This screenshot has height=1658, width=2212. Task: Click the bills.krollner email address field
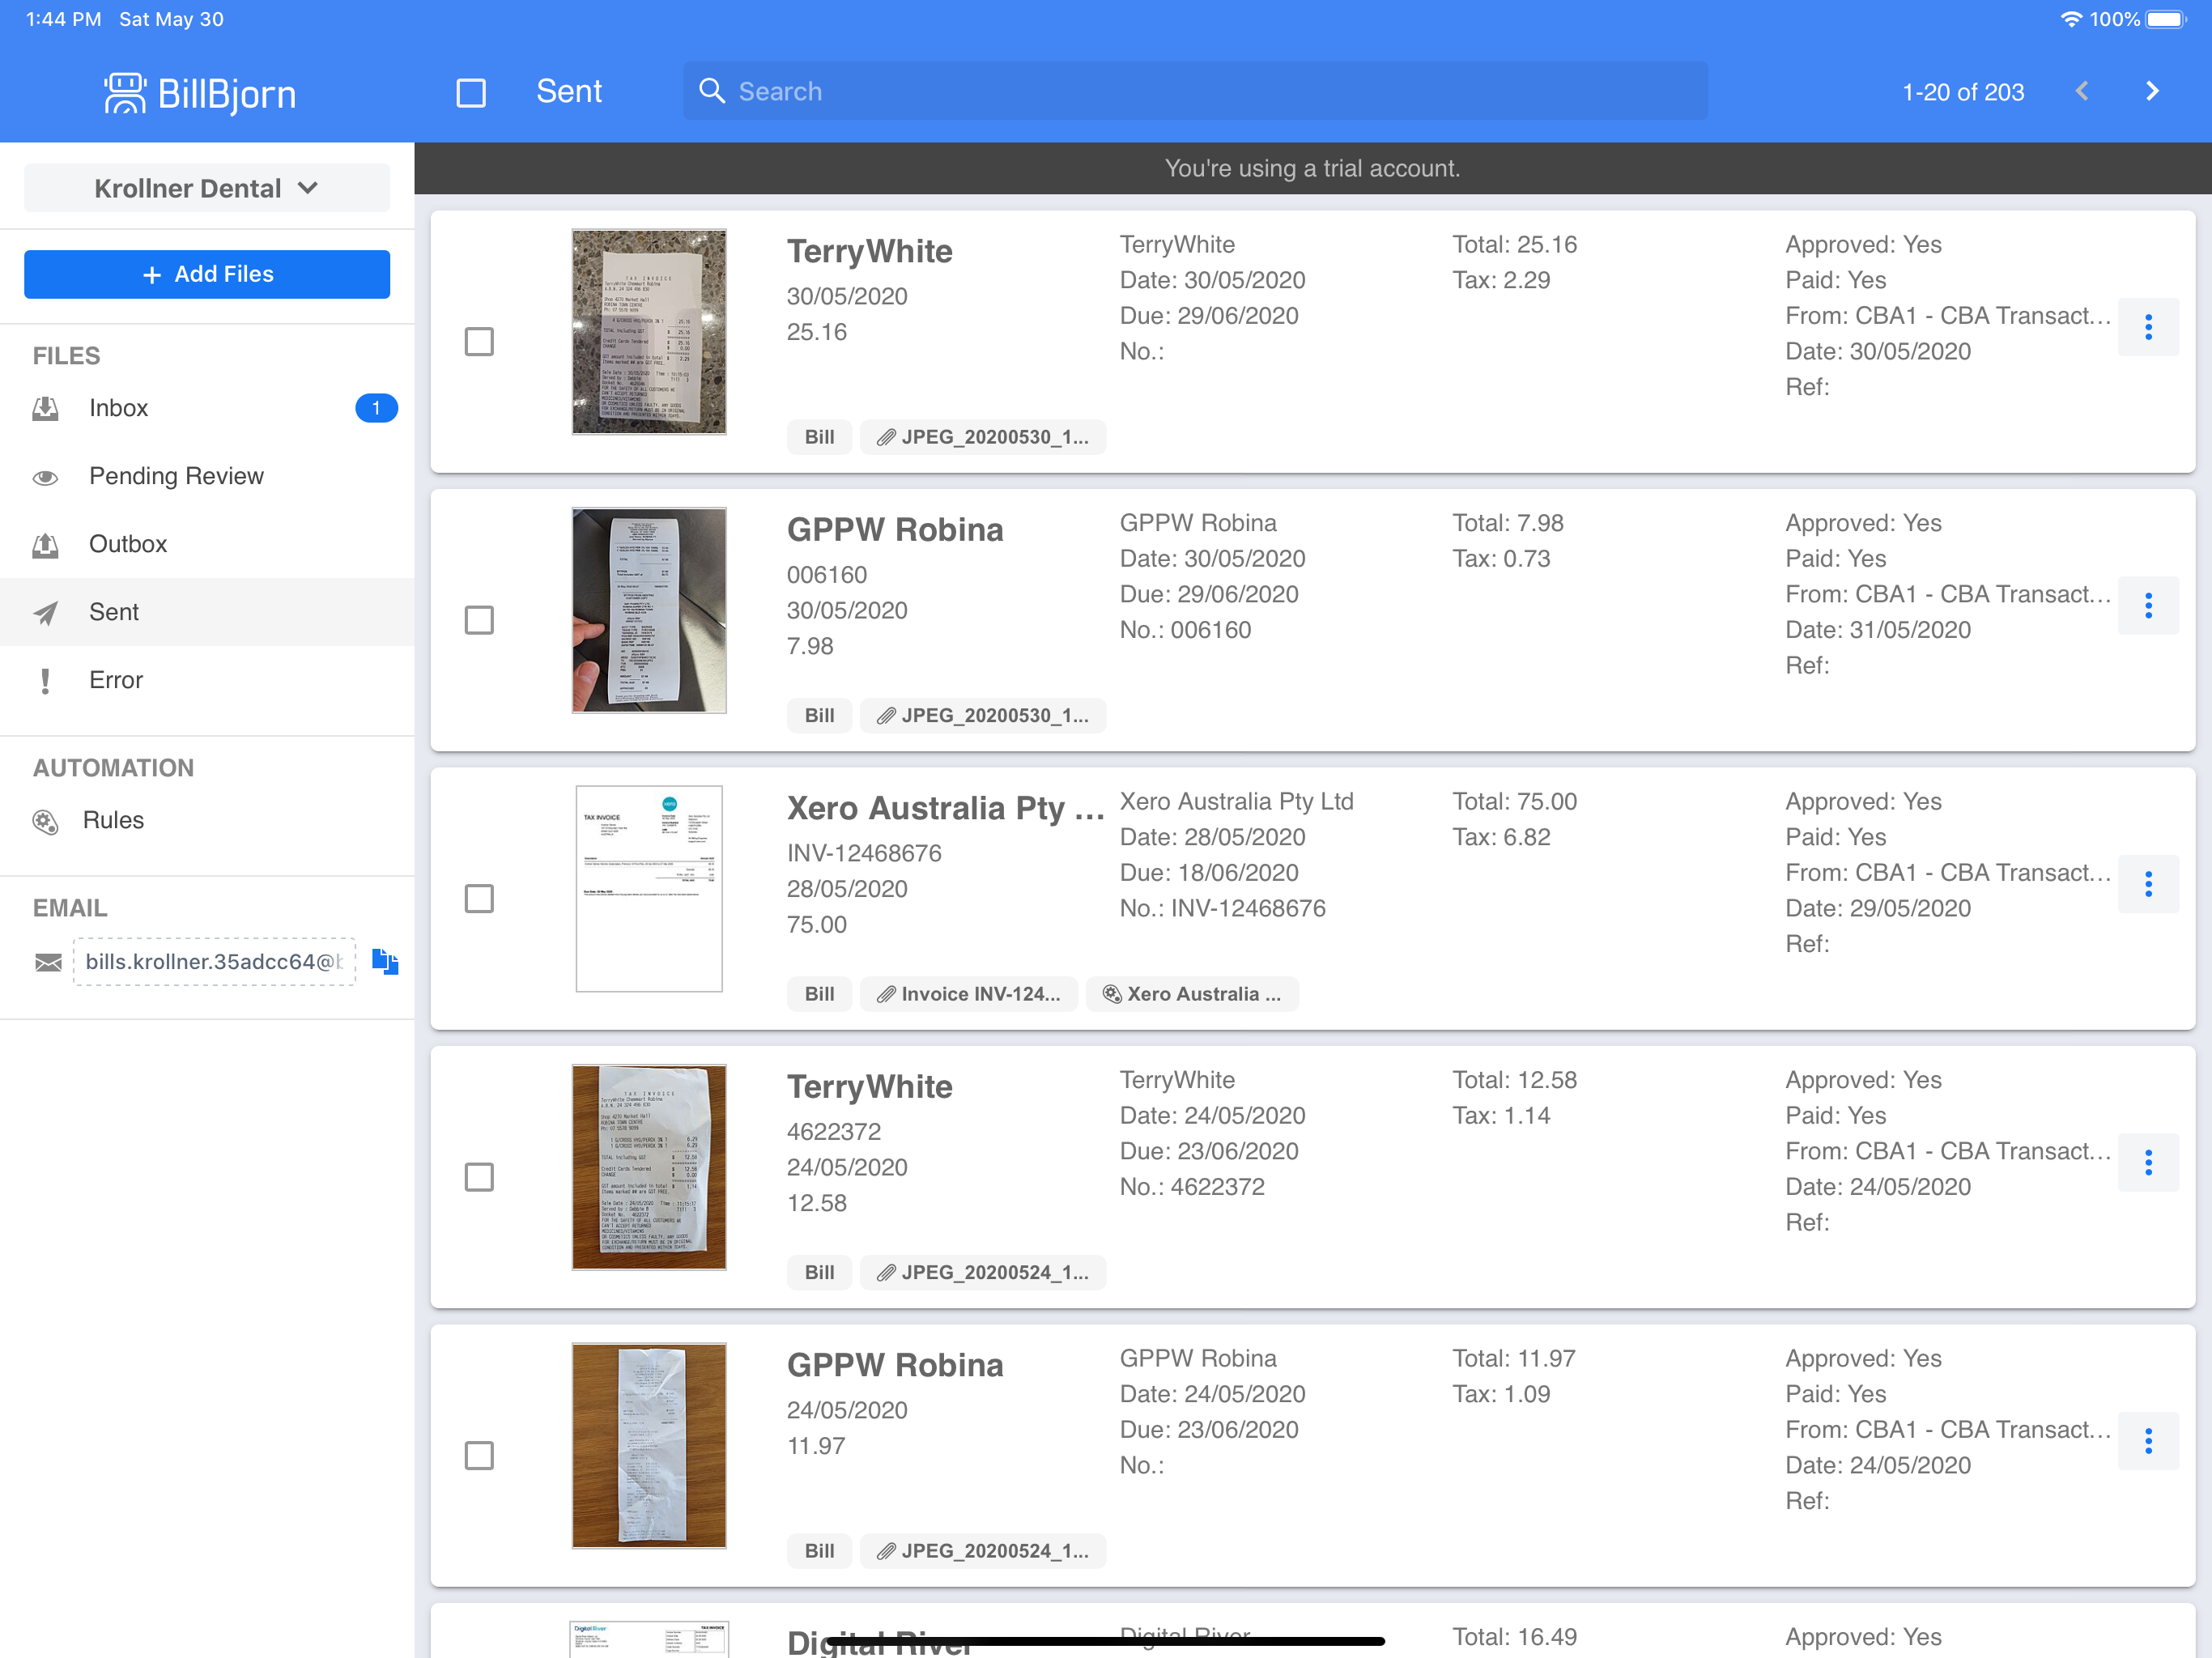pyautogui.click(x=214, y=962)
